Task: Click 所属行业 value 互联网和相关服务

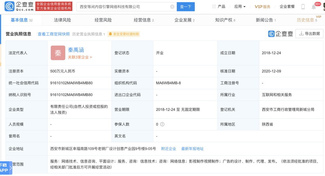Action: pyautogui.click(x=277, y=95)
